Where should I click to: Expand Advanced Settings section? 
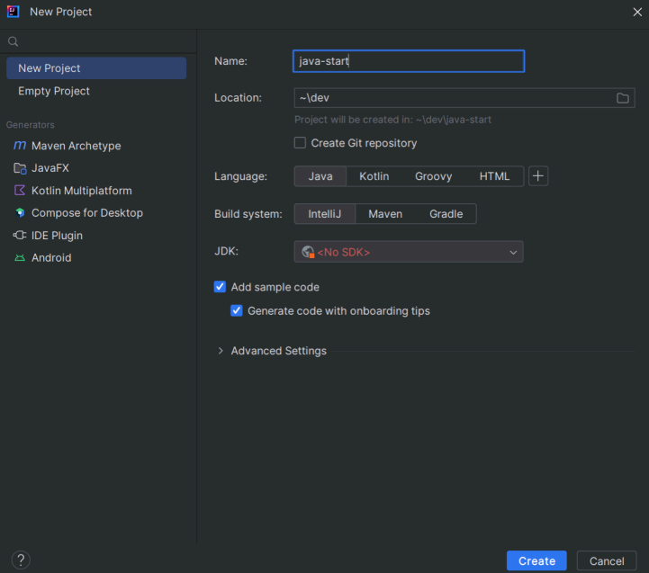tap(221, 351)
